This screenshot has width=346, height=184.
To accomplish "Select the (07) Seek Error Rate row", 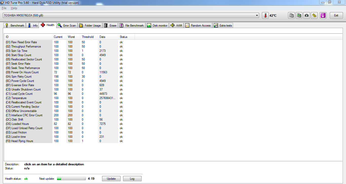I will coord(69,64).
